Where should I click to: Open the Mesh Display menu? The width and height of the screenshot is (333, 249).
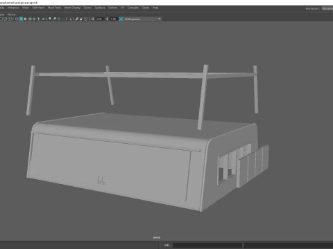tap(72, 8)
